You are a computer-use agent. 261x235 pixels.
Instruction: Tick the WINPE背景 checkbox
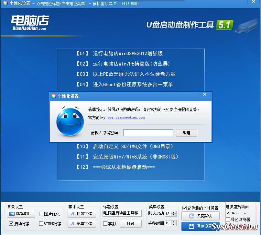(41, 224)
